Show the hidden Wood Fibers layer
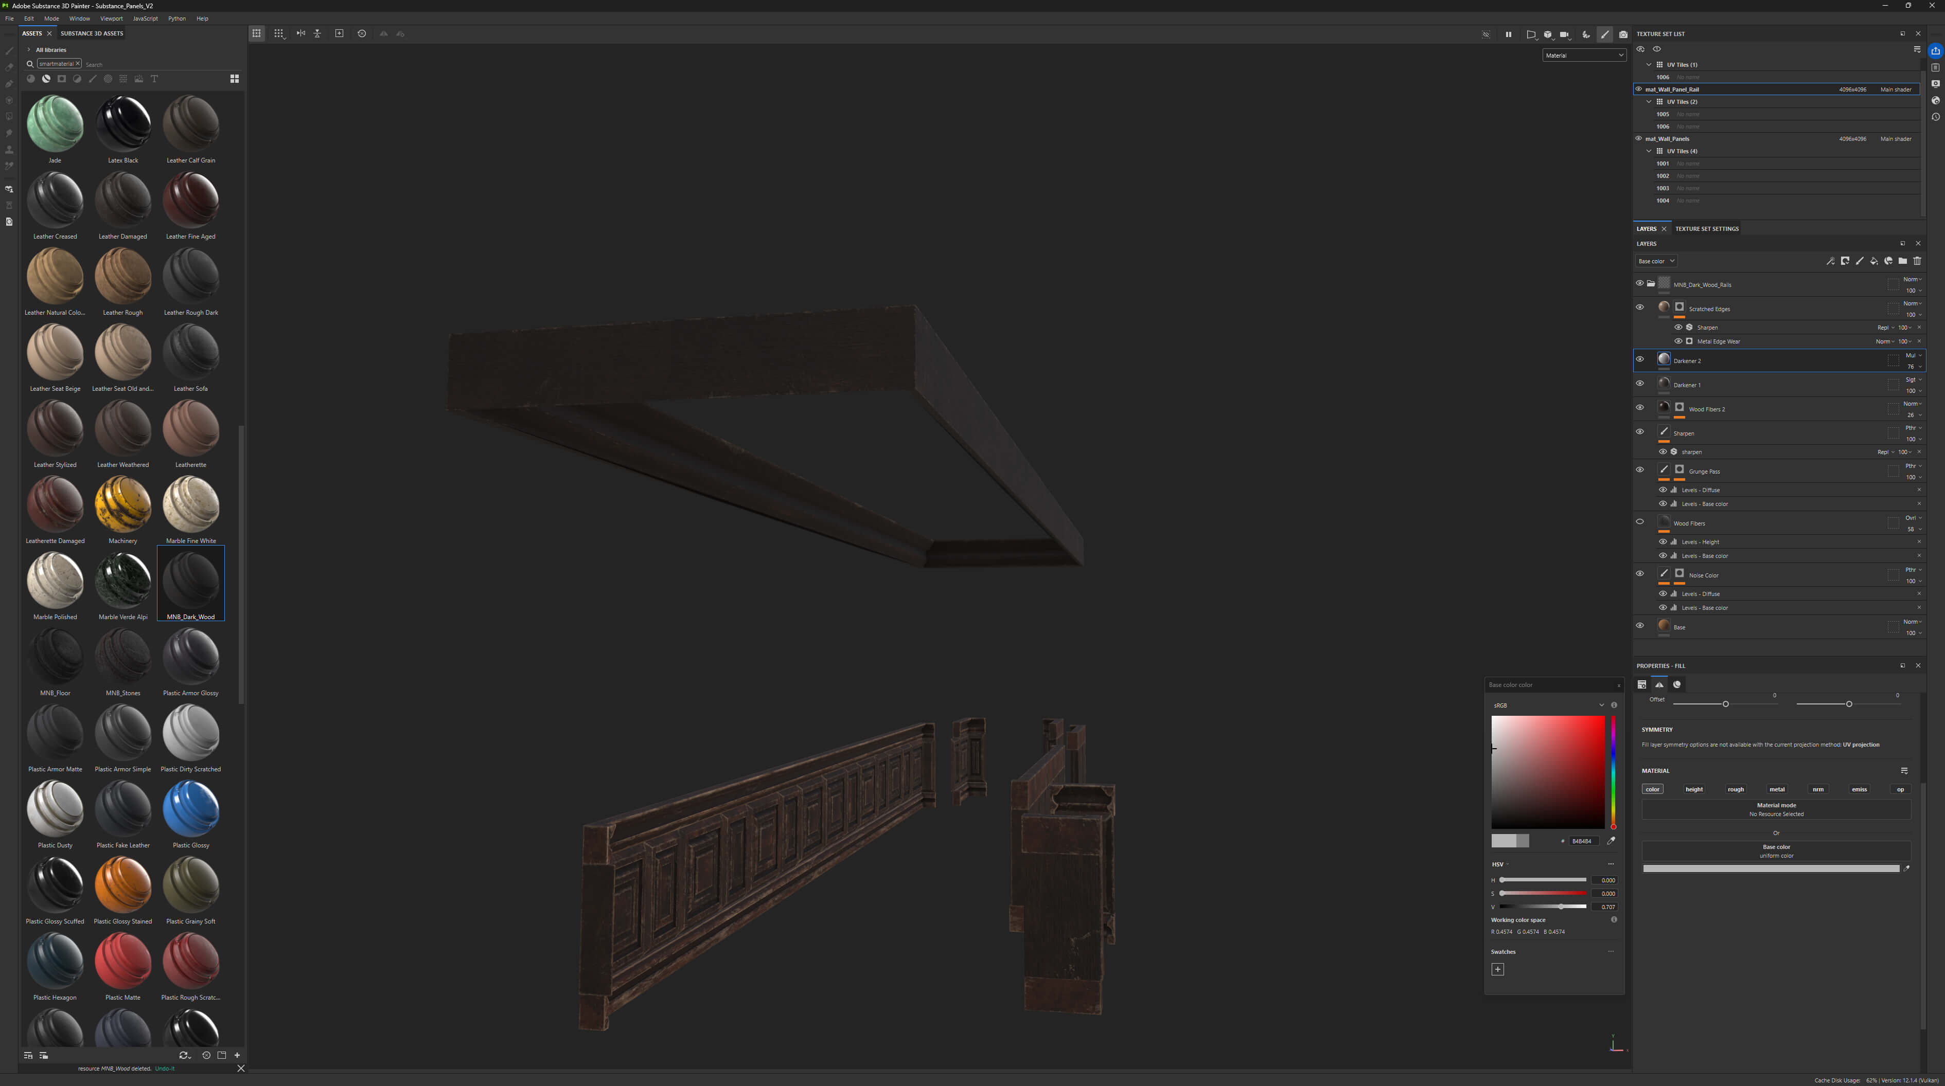The width and height of the screenshot is (1945, 1086). coord(1640,521)
